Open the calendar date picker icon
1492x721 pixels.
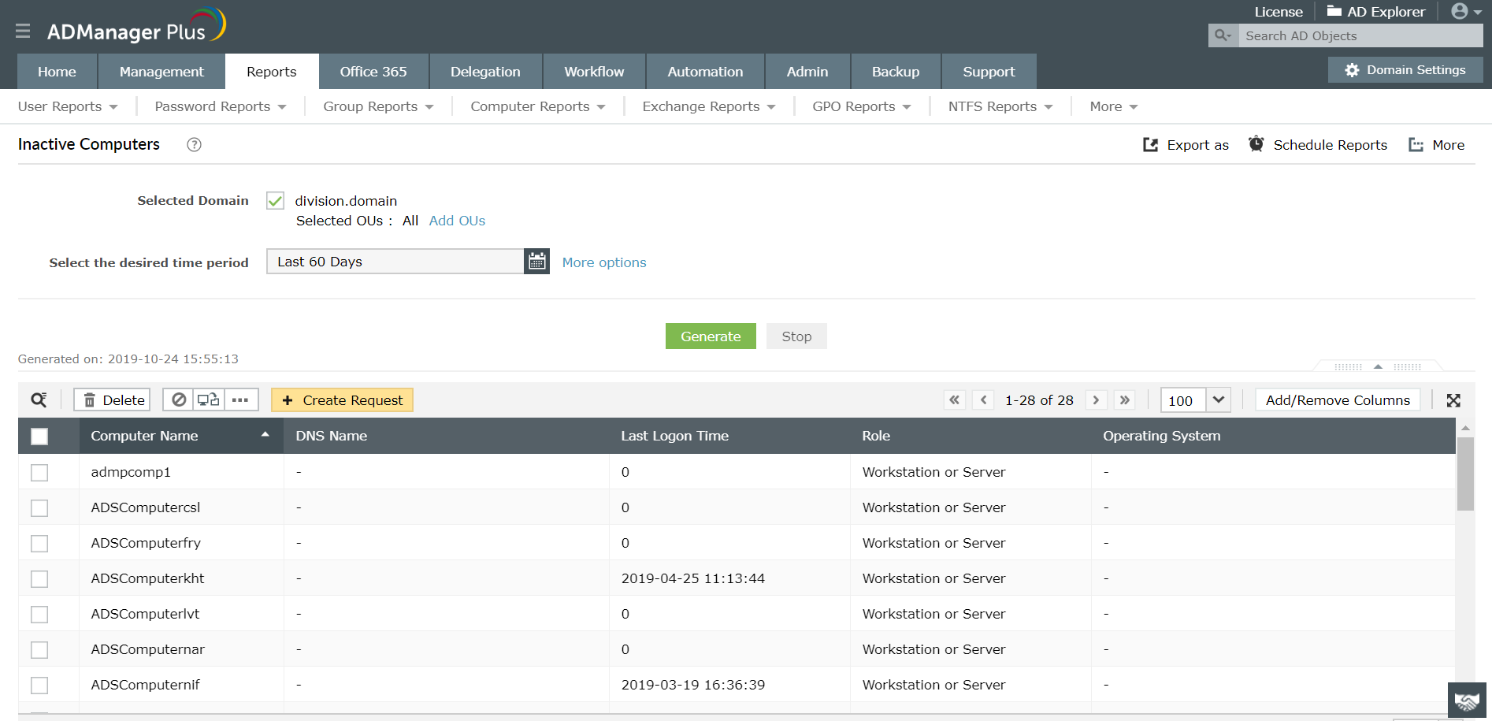pos(536,262)
